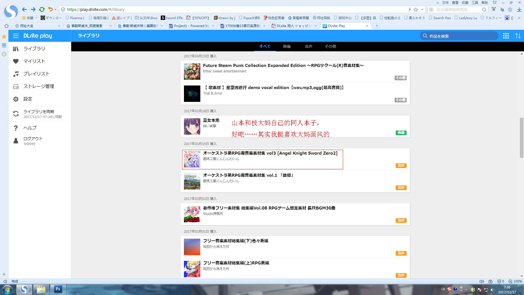The width and height of the screenshot is (524, 295).
Task: Click the browser forward arrow
Action: point(33,9)
